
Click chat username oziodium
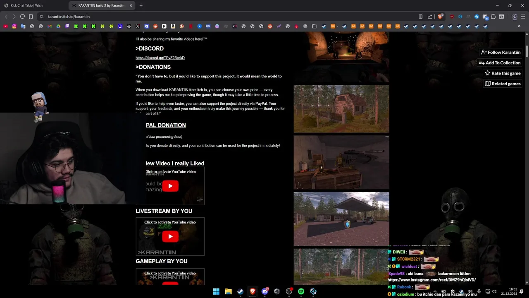tap(406, 294)
